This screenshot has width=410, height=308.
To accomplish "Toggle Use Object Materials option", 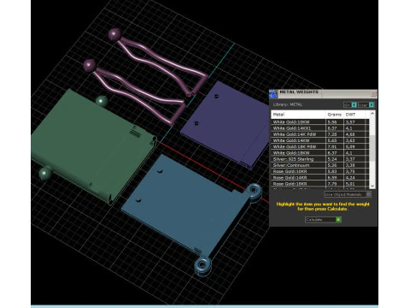I will click(348, 194).
